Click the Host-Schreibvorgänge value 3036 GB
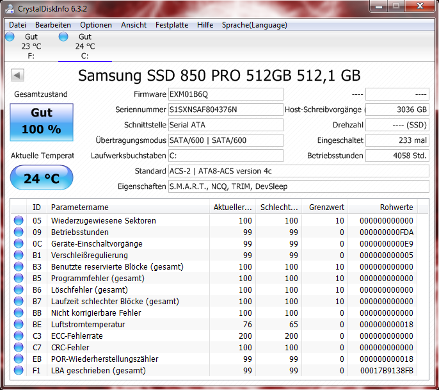The height and width of the screenshot is (390, 439). coord(397,110)
